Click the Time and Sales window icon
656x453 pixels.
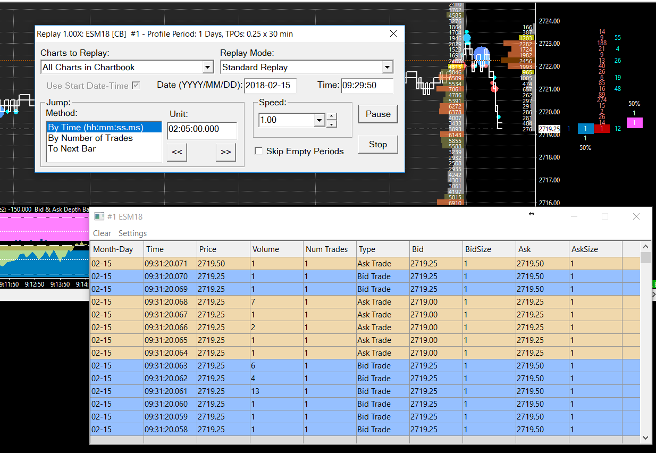pyautogui.click(x=99, y=216)
